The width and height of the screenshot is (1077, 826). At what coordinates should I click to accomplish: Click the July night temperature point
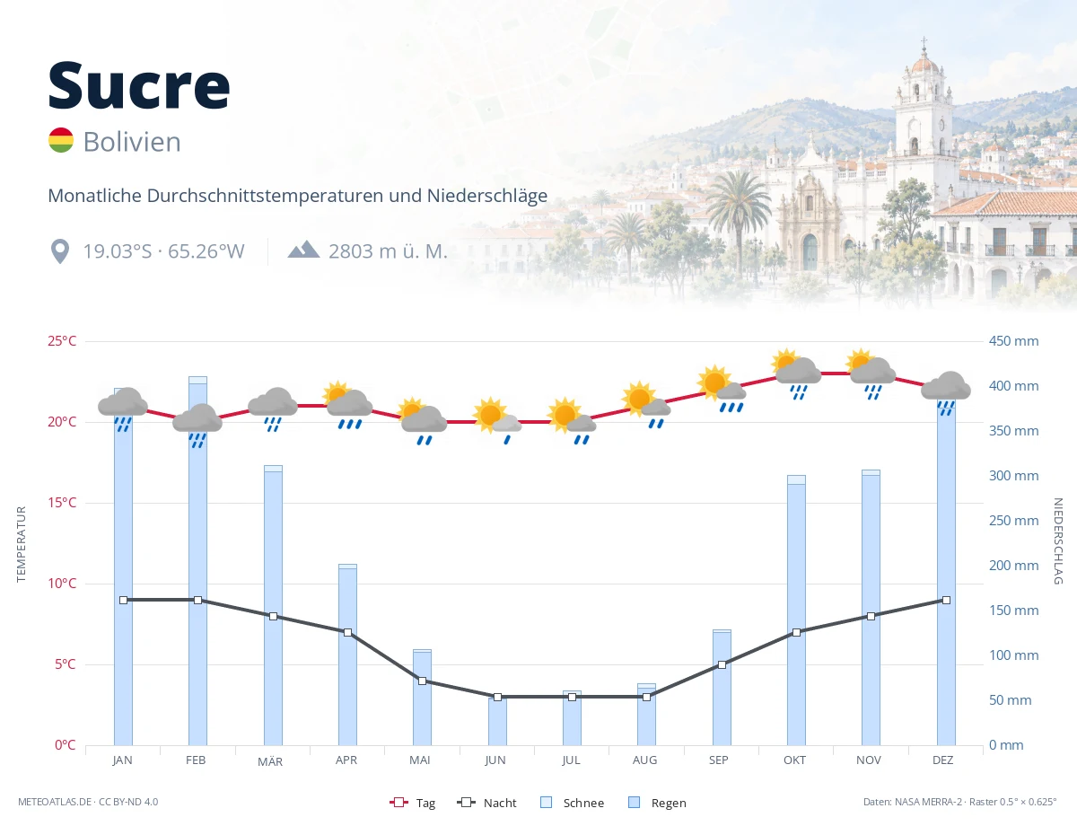click(x=572, y=697)
